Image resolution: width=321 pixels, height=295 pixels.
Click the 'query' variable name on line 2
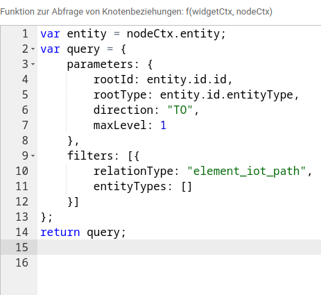click(x=83, y=49)
